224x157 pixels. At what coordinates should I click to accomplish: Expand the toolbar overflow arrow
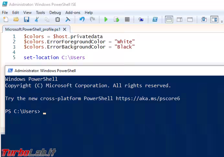point(222,22)
